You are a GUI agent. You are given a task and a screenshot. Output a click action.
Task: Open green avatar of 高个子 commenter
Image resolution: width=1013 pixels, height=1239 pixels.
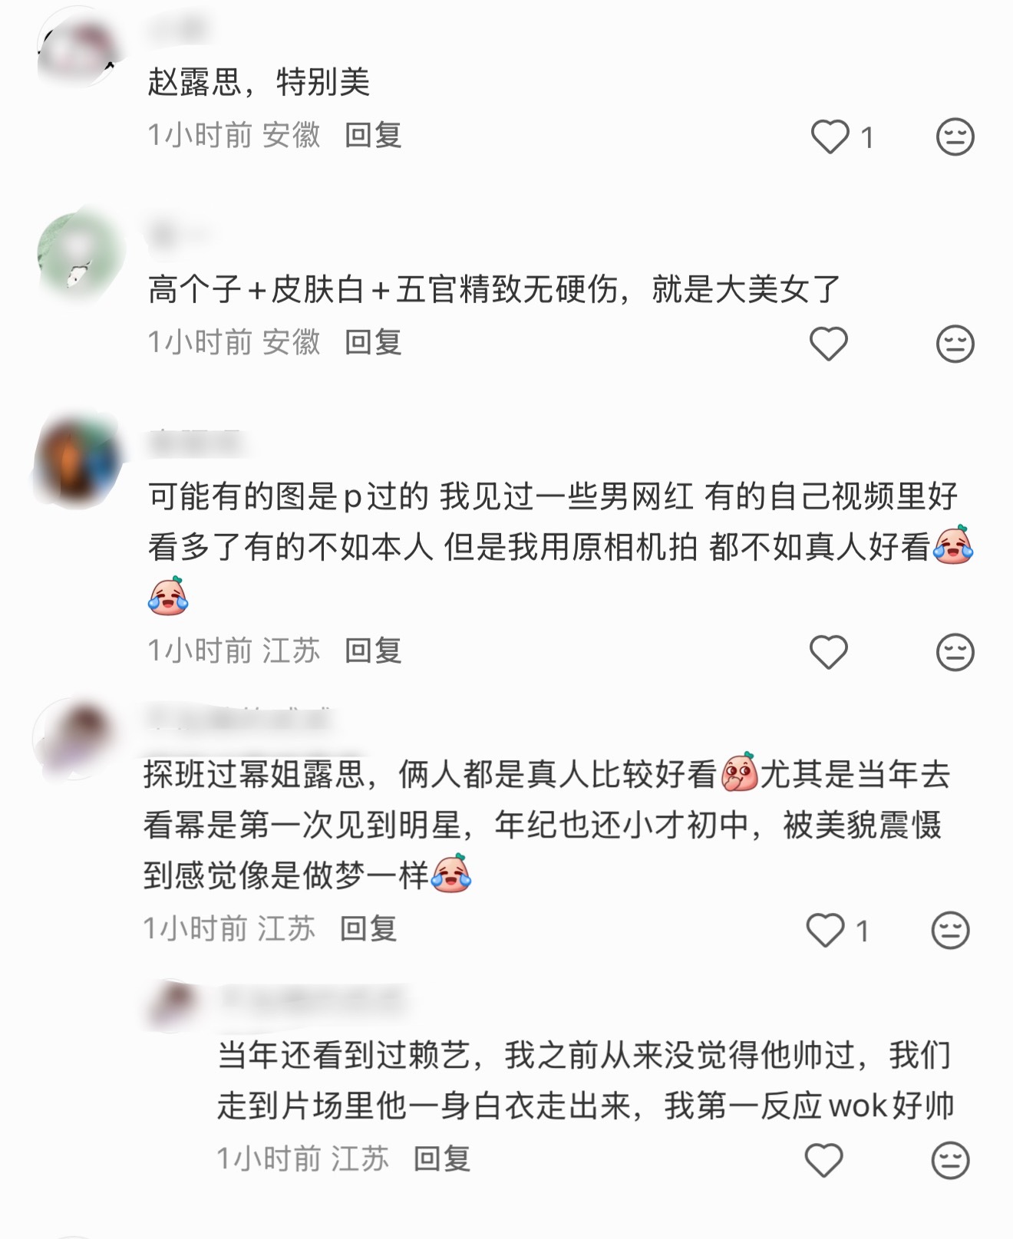click(78, 253)
